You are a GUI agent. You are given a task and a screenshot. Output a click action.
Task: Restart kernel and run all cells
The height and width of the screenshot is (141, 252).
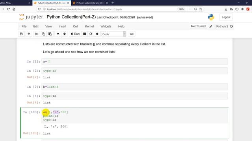click(97, 34)
